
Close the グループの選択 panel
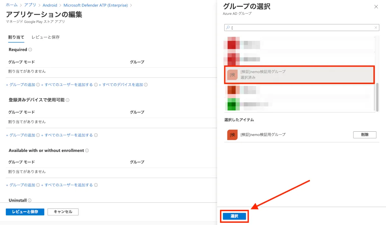376,7
